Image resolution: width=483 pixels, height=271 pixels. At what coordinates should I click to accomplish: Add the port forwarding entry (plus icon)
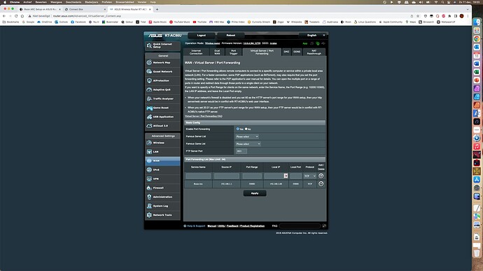(x=321, y=176)
